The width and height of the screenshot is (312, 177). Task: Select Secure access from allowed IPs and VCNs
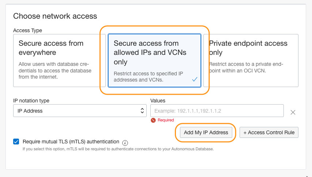pyautogui.click(x=154, y=60)
